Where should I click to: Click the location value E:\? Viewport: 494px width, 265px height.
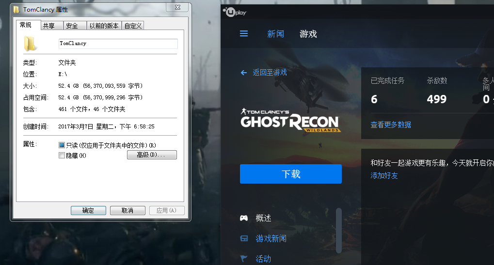pyautogui.click(x=63, y=74)
